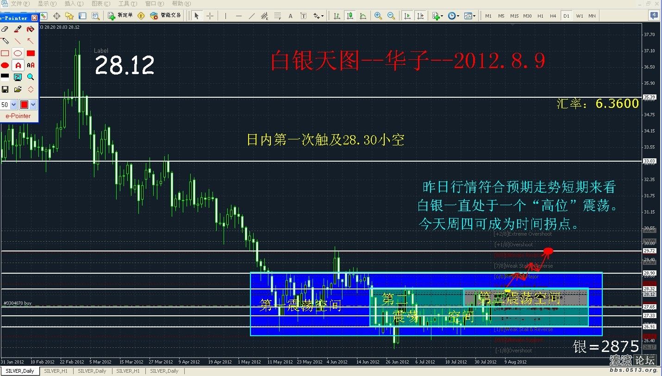Toggle candlestick chart display mode
The width and height of the screenshot is (662, 376).
point(350,16)
